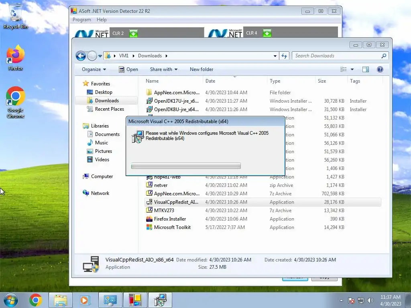Switch to the Control Panel taskbar button

pyautogui.click(x=110, y=300)
